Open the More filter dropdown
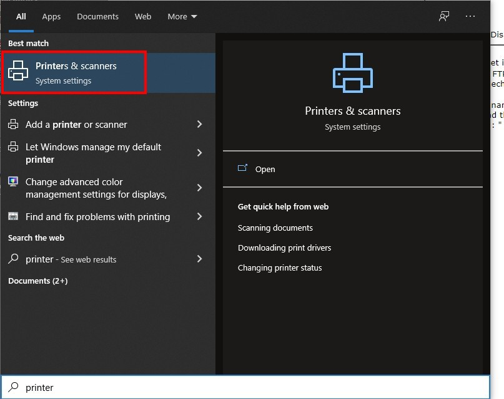 pyautogui.click(x=182, y=16)
